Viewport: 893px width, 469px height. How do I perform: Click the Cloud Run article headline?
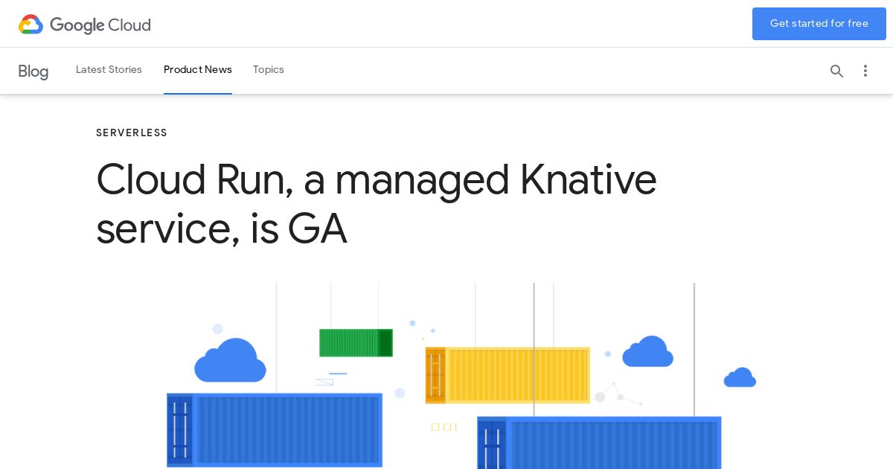click(376, 203)
